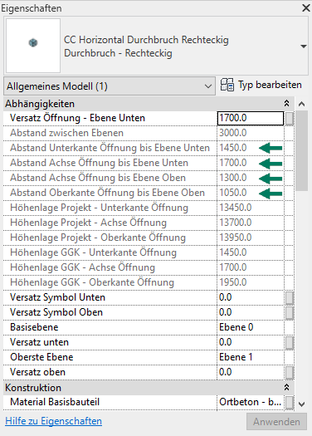Click the scrollbar down arrow
The width and height of the screenshot is (312, 436).
(302, 404)
